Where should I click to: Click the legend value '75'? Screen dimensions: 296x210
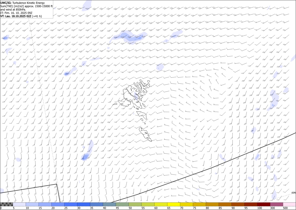tap(194, 208)
